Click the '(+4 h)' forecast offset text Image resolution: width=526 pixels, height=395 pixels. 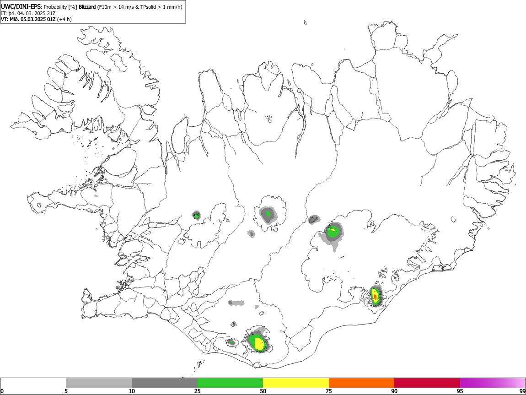pos(64,19)
